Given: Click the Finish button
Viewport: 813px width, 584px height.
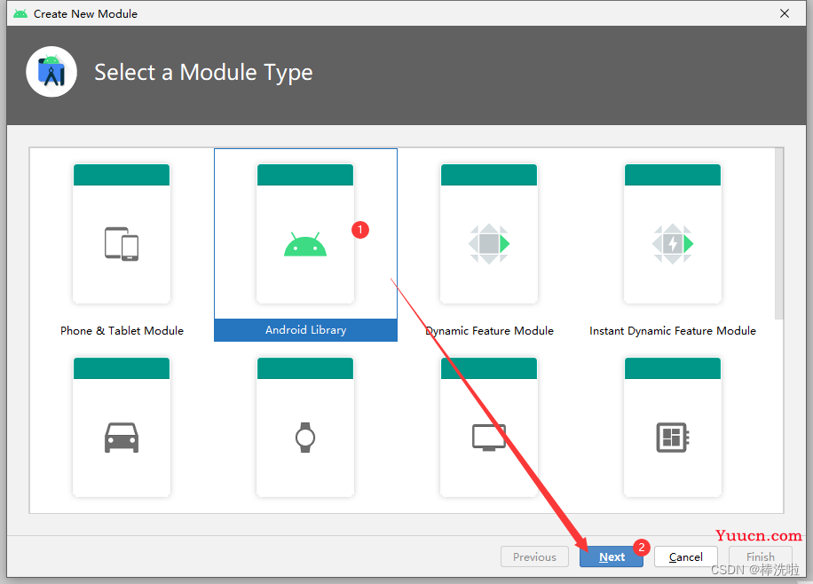Looking at the screenshot, I should pos(760,556).
